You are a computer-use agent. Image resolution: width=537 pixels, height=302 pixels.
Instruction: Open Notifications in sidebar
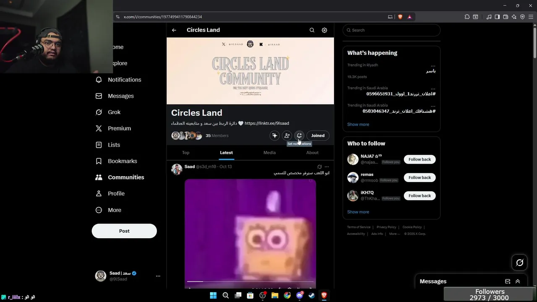click(x=119, y=80)
